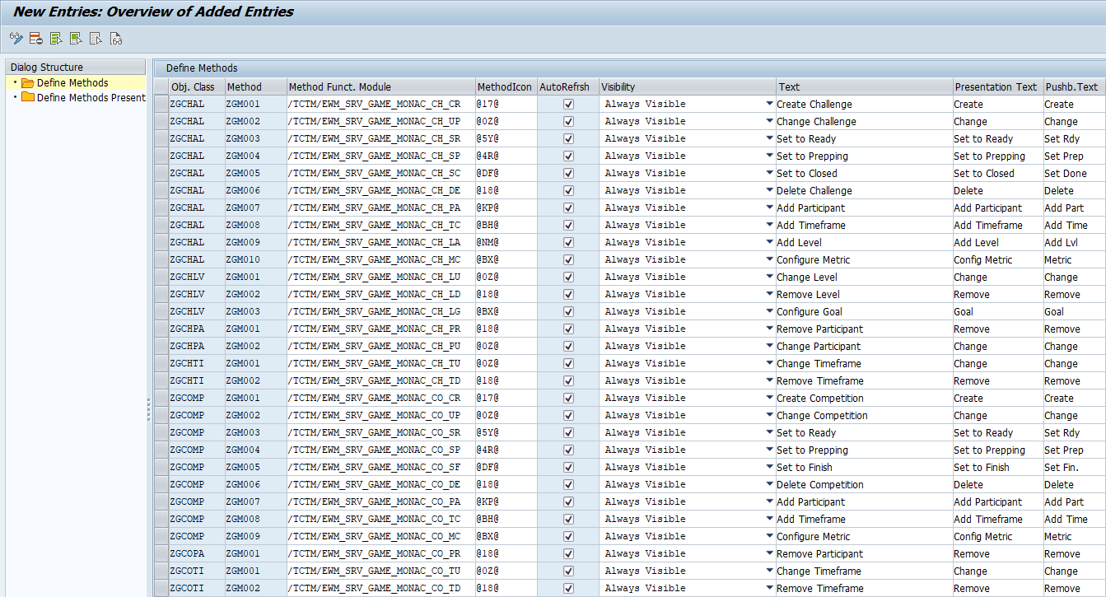The image size is (1106, 597).
Task: Select Define Methods Present tree node
Action: coord(91,98)
